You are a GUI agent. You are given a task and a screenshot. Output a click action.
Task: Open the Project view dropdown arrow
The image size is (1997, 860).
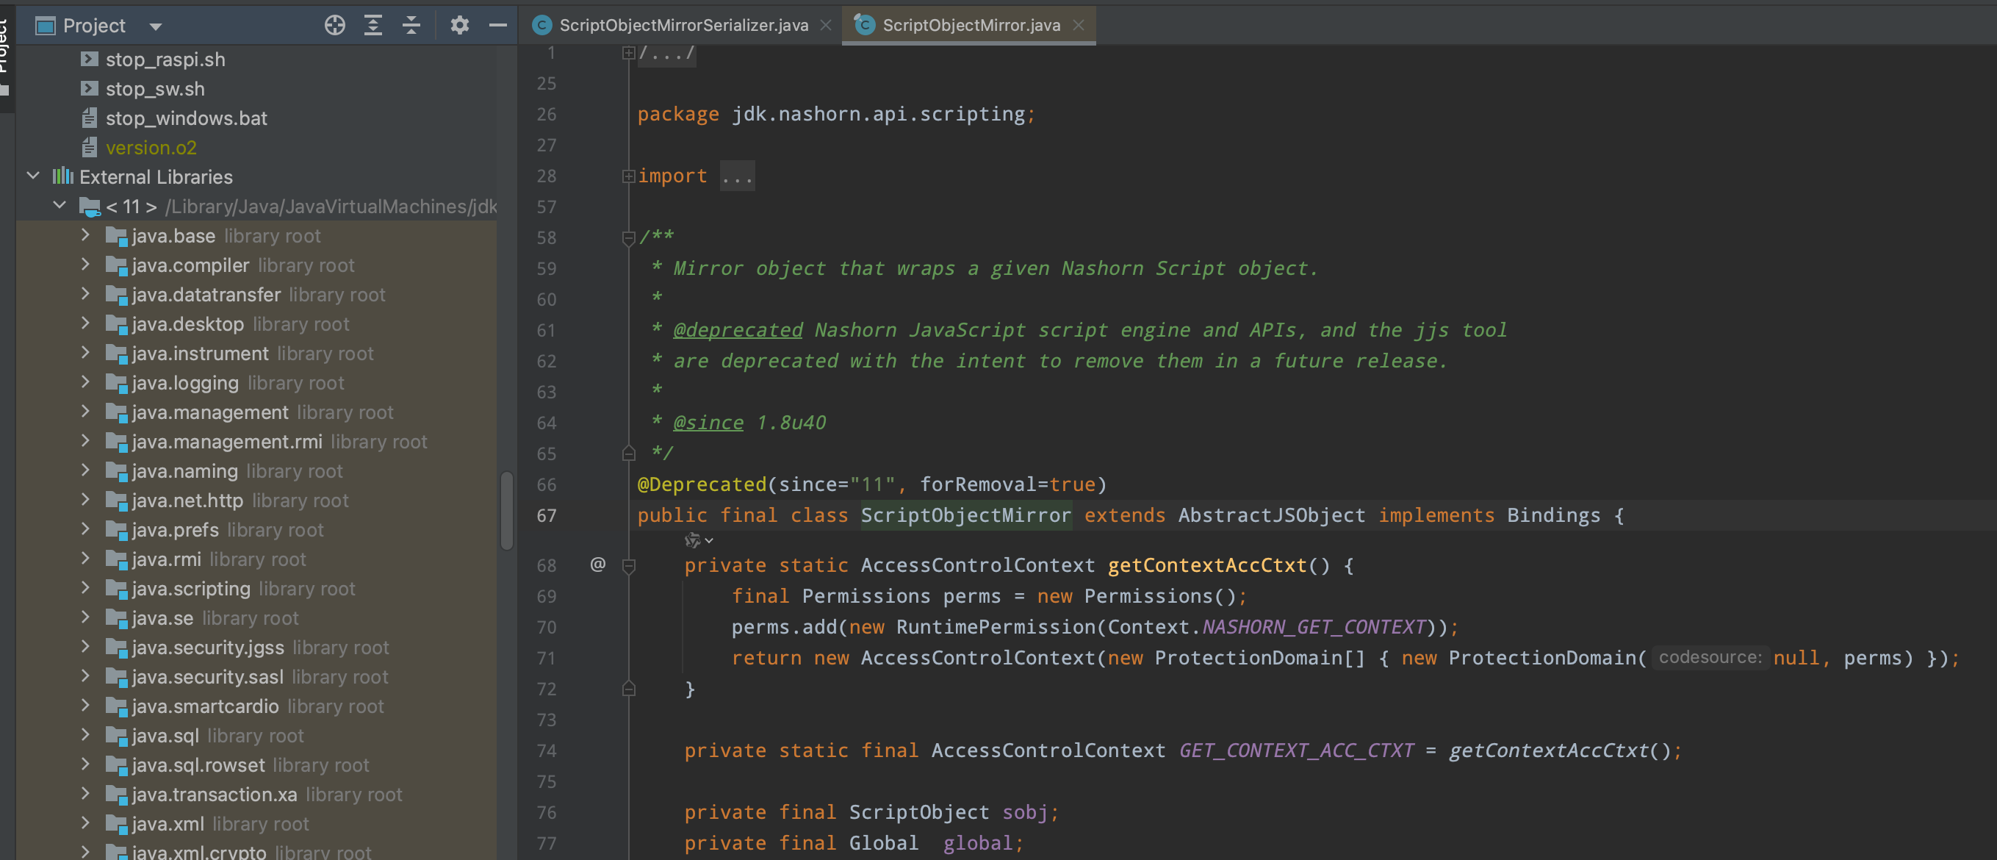pyautogui.click(x=155, y=26)
